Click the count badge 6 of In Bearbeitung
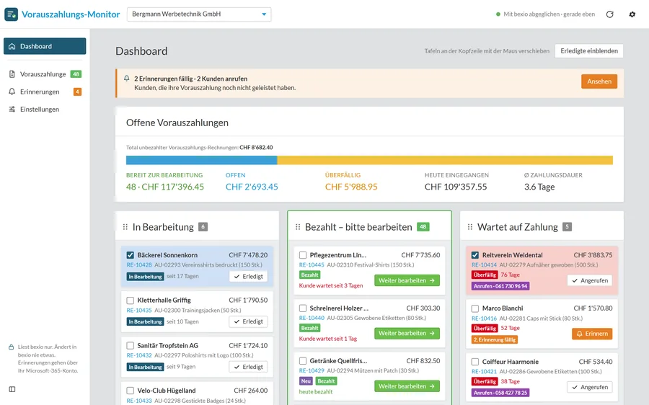Viewport: 649px width, 405px height. (203, 227)
